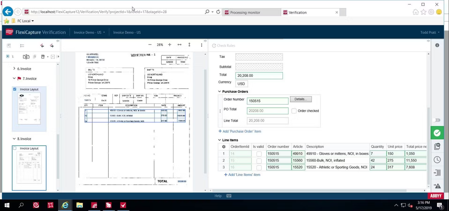Open the thumbnails view icon in left panel
This screenshot has width=449, height=211.
[22, 45]
